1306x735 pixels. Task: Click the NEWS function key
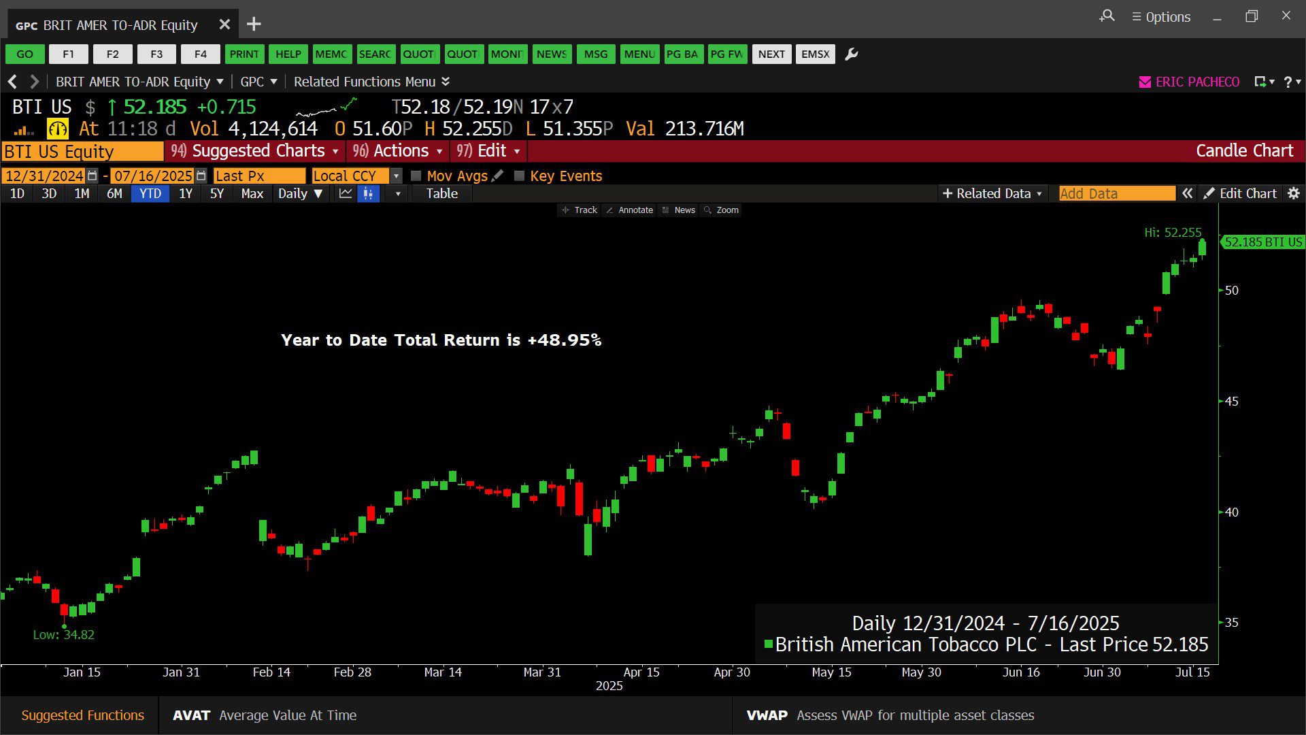(x=552, y=54)
